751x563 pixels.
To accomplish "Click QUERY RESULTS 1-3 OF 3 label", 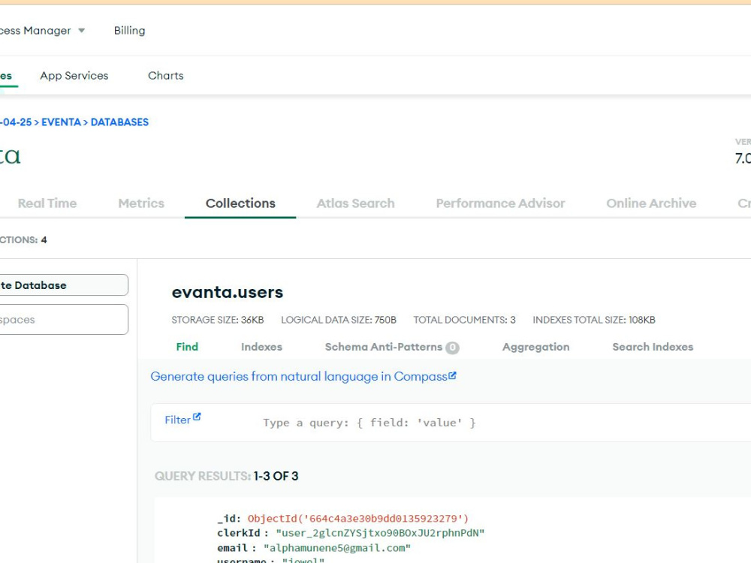I will (226, 476).
